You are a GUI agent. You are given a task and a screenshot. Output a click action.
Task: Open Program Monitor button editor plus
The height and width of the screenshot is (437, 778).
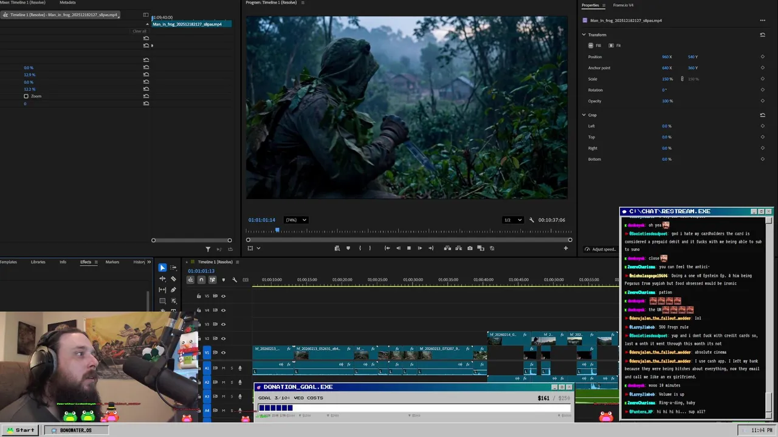click(x=565, y=248)
